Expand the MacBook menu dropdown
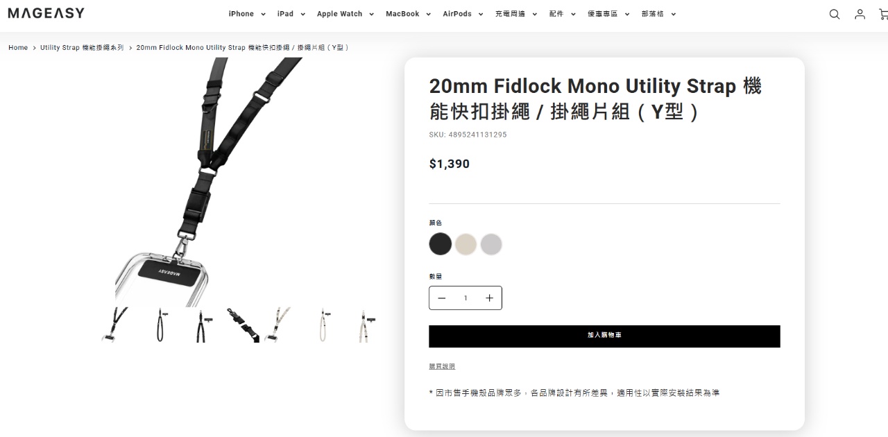The width and height of the screenshot is (888, 437). pyautogui.click(x=409, y=14)
